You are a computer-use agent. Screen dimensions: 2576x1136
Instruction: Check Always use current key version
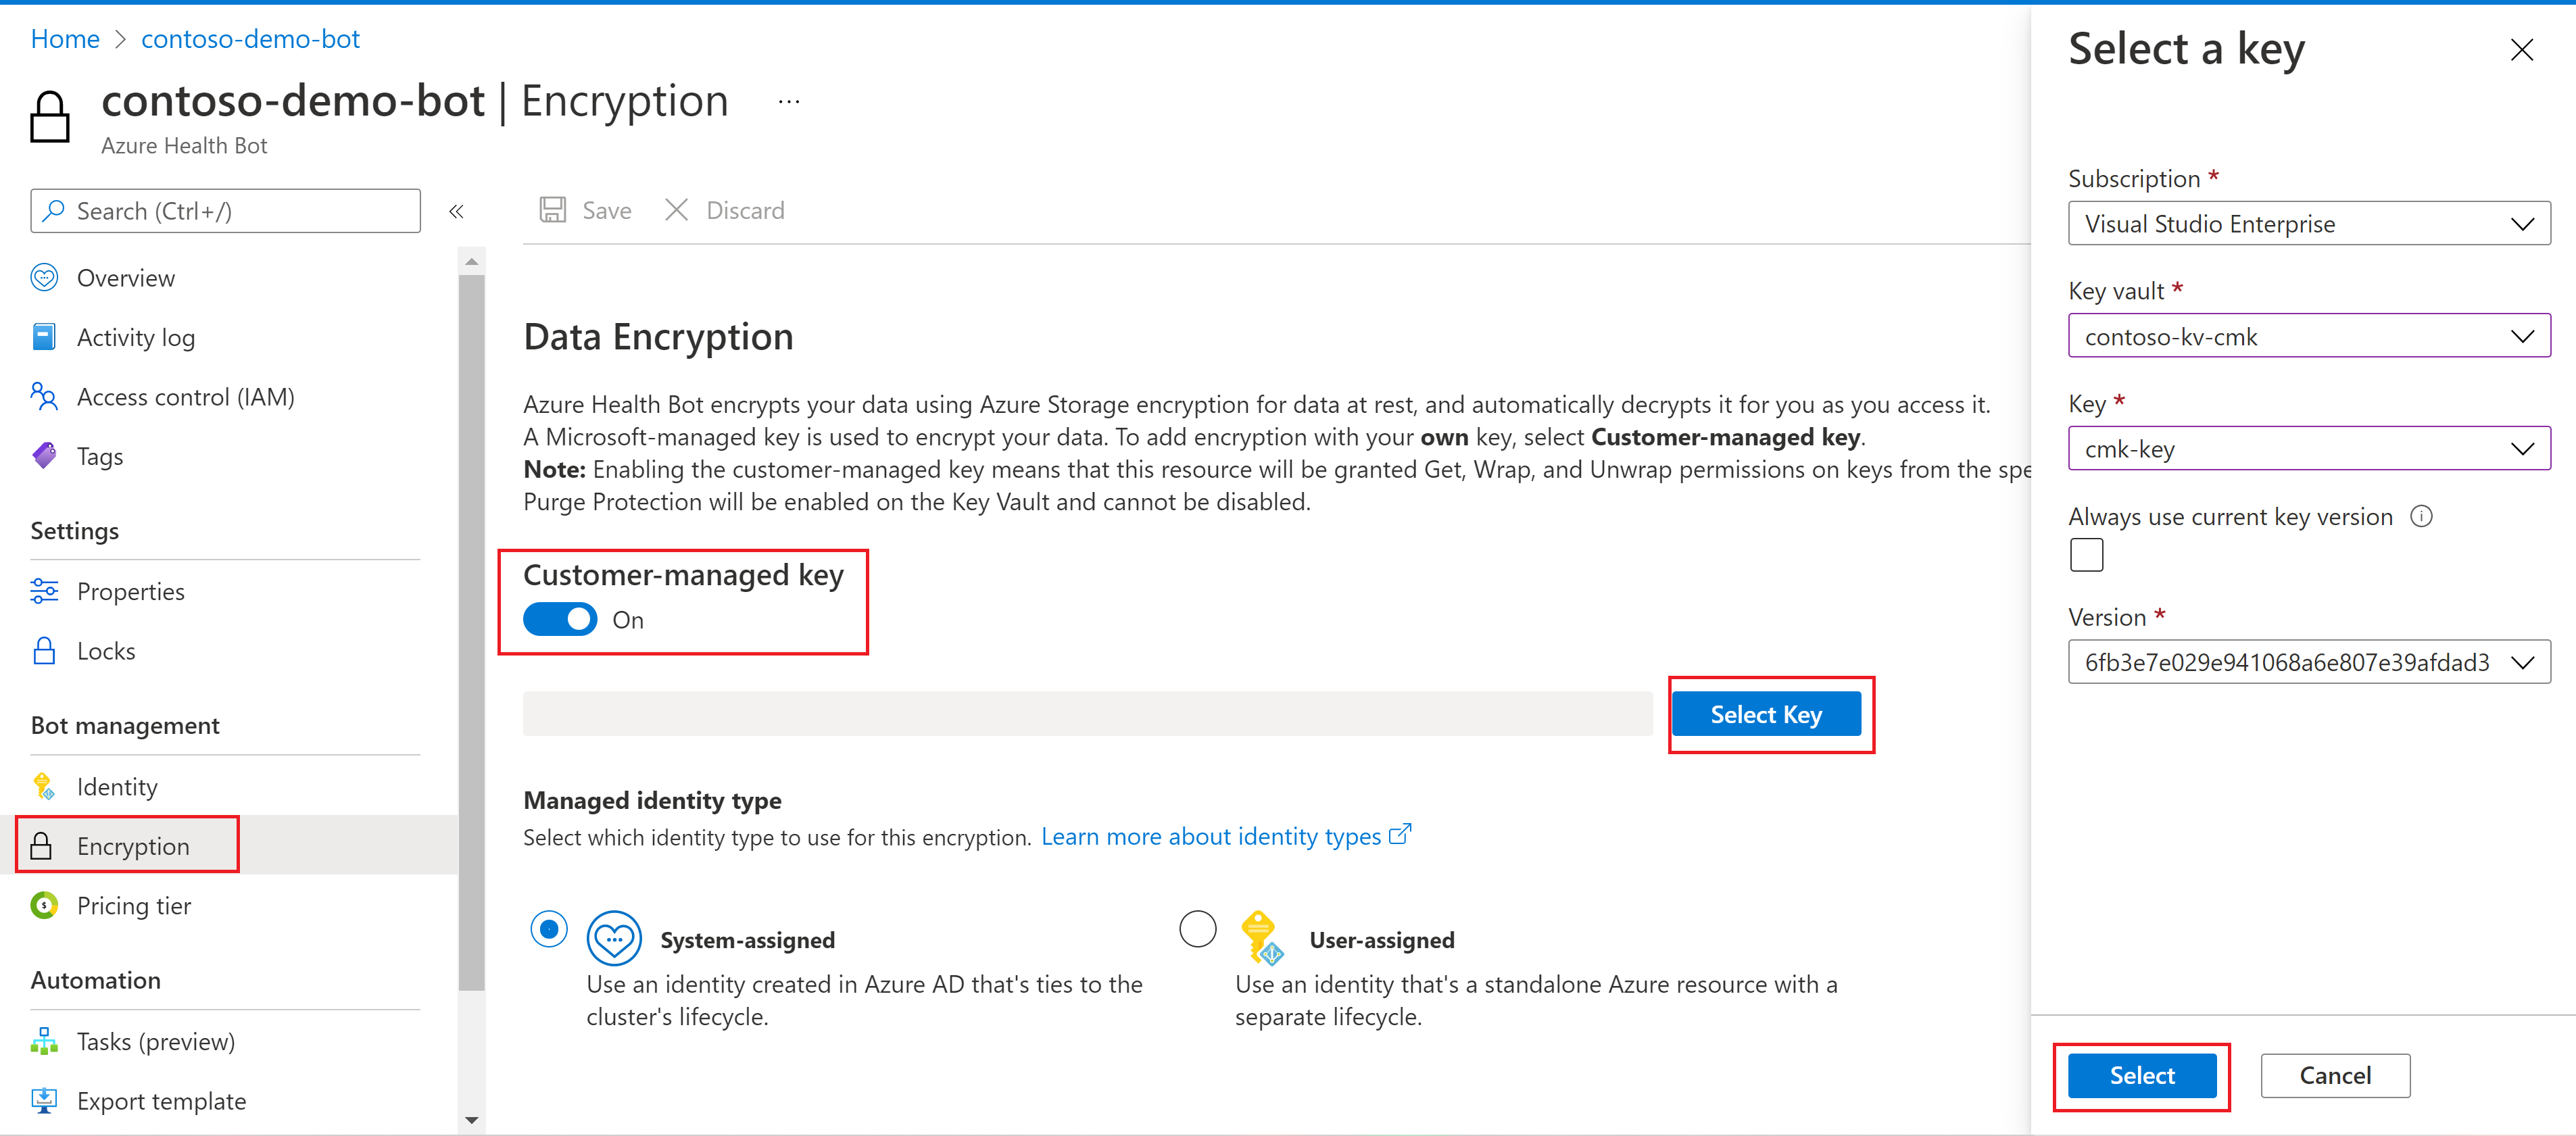[2086, 555]
